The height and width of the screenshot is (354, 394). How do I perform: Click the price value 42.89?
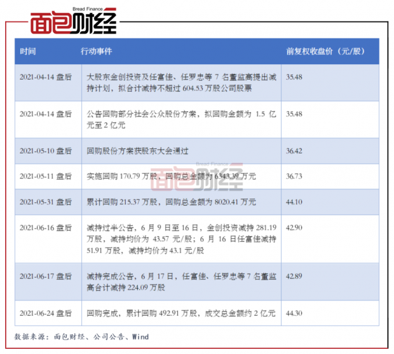294,276
